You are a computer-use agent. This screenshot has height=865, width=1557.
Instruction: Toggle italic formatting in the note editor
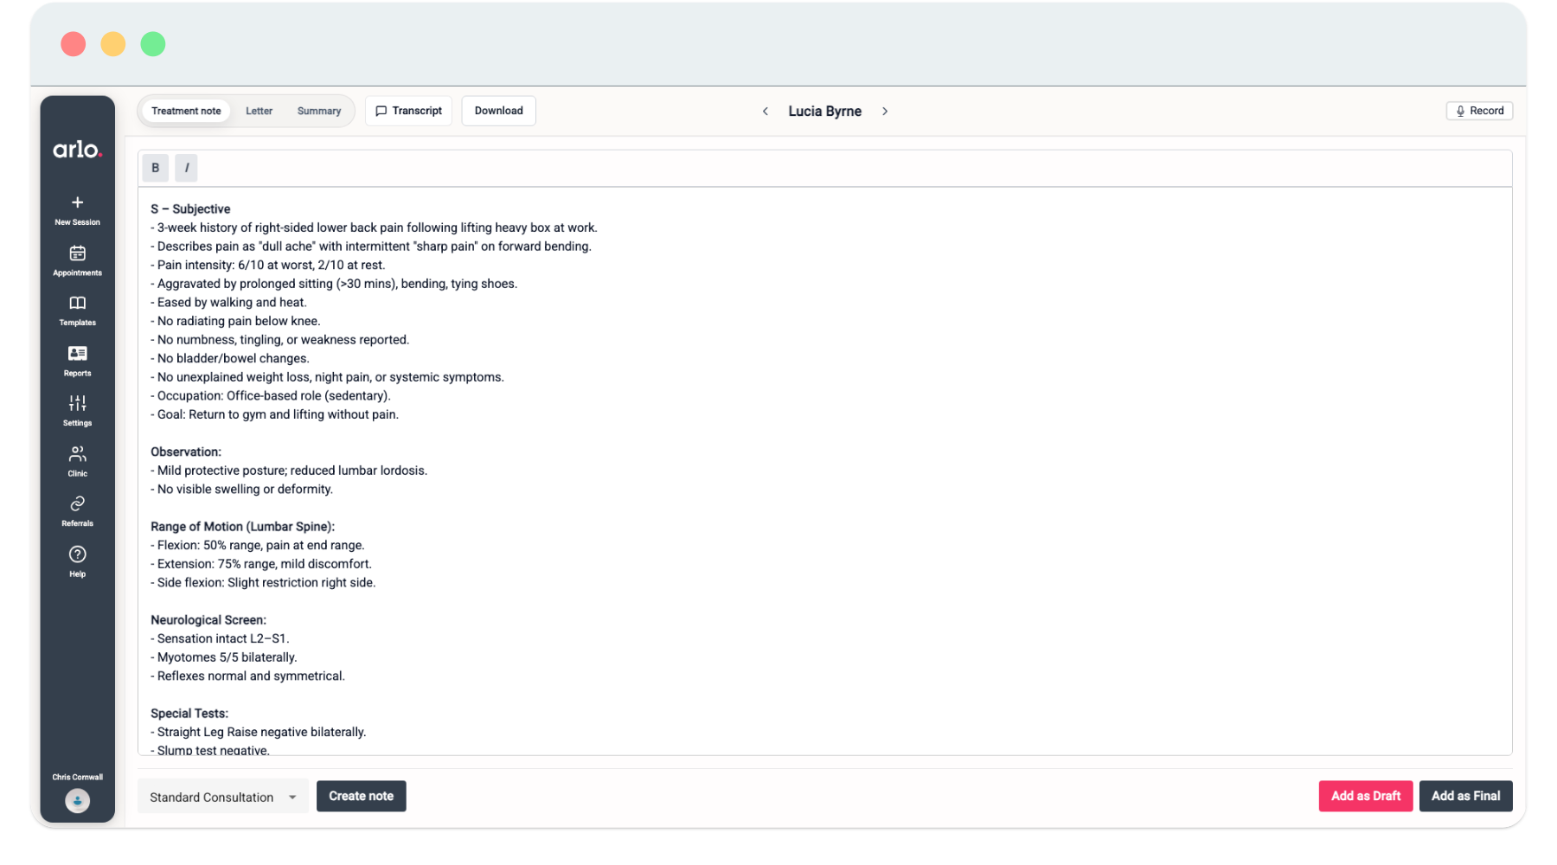click(186, 167)
